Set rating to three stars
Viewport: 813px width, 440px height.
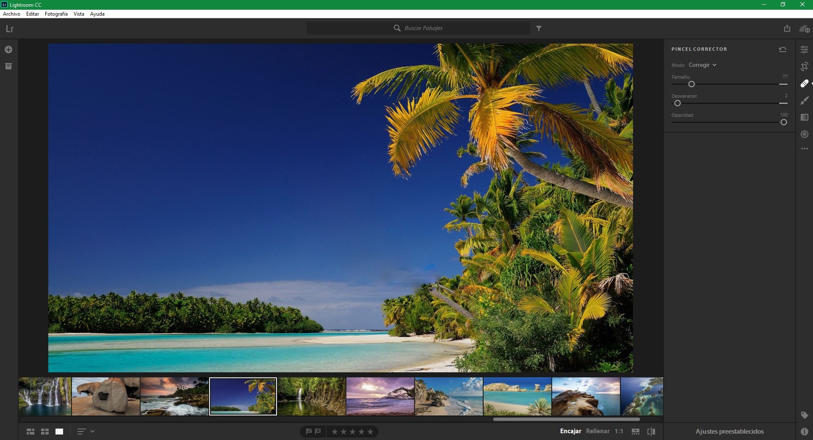(352, 432)
